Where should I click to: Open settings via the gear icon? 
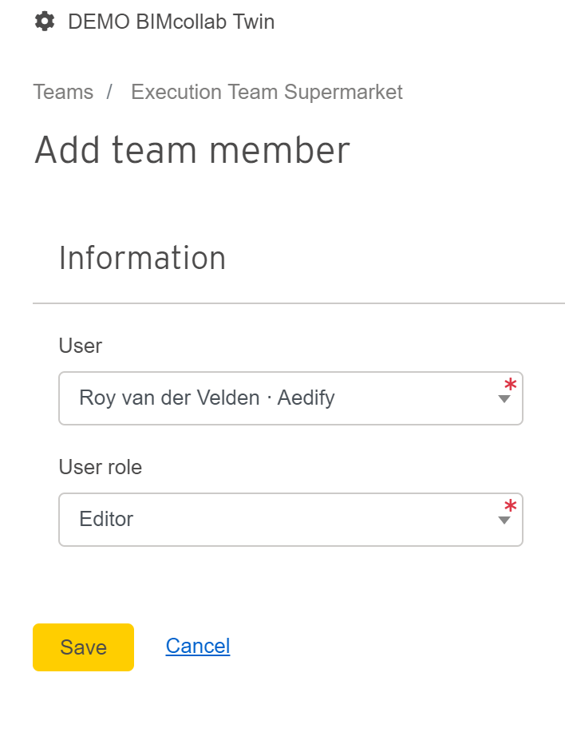pyautogui.click(x=45, y=22)
